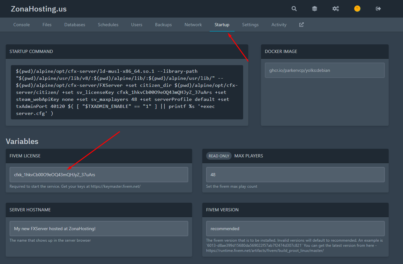Open admin settings gears icon
This screenshot has height=264, width=403.
click(336, 9)
